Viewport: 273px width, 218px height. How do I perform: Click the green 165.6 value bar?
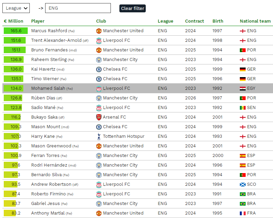[x=16, y=31]
